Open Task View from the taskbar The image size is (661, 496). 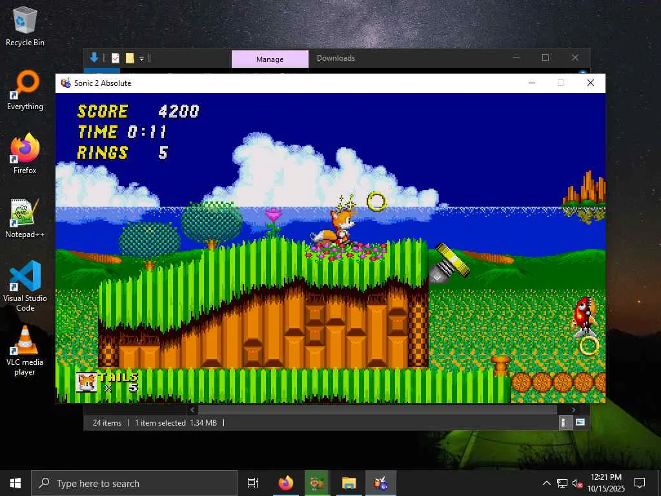point(253,483)
